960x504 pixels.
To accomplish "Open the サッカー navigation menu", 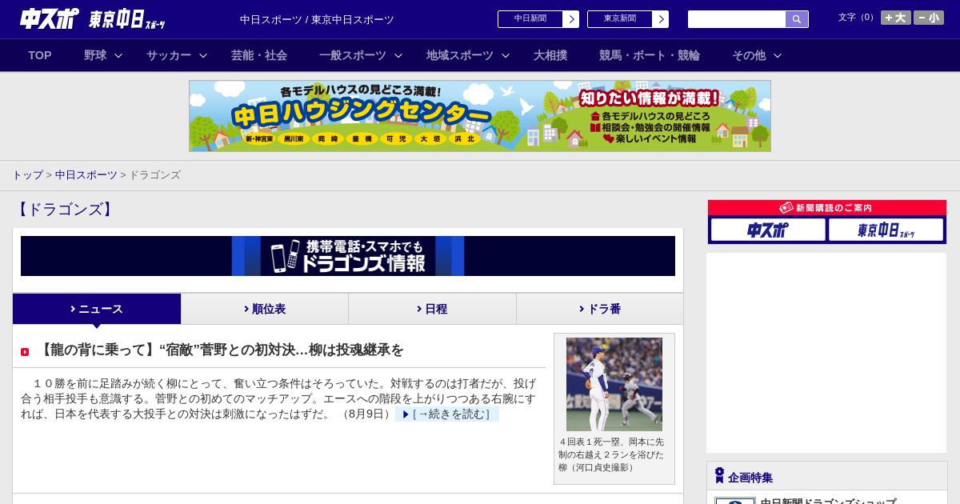I will click(169, 55).
